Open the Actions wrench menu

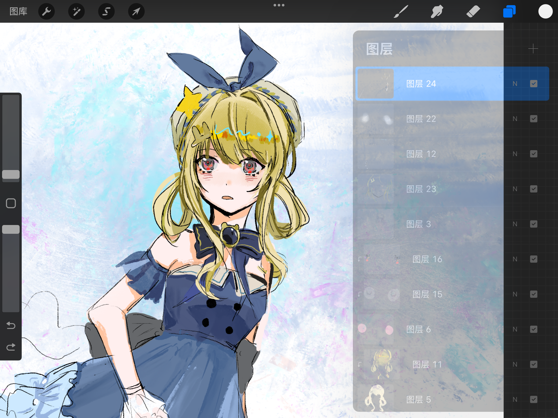coord(47,11)
